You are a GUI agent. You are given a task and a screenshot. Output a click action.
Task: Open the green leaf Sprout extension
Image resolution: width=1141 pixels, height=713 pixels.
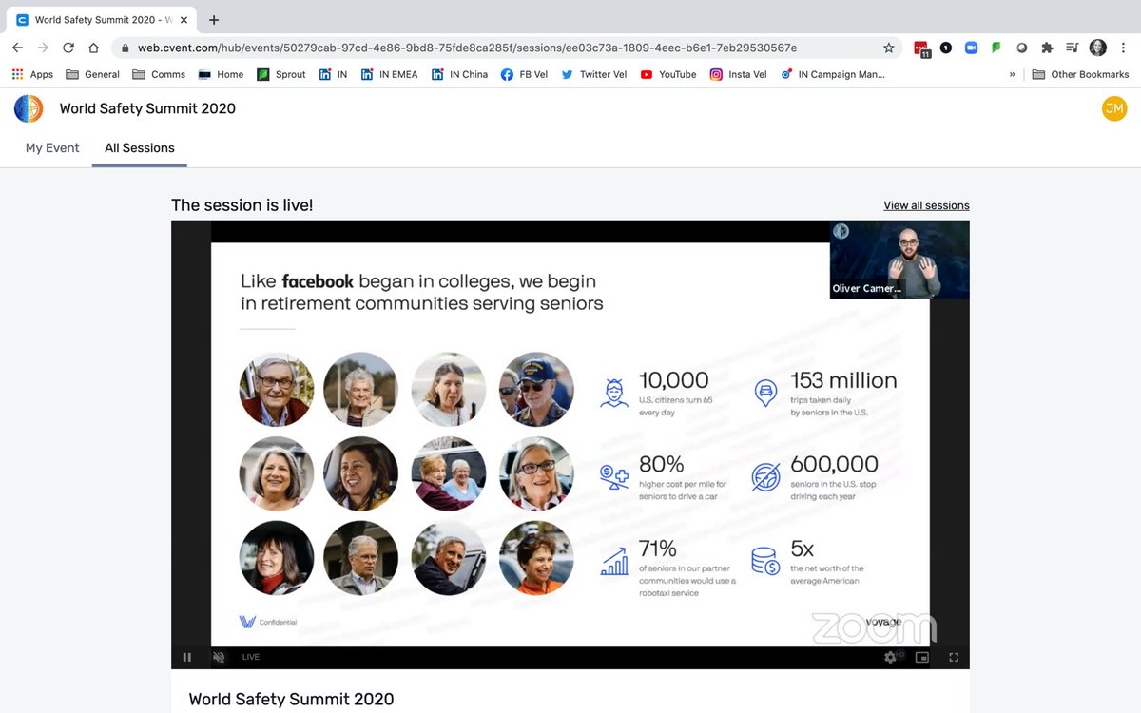tap(996, 48)
